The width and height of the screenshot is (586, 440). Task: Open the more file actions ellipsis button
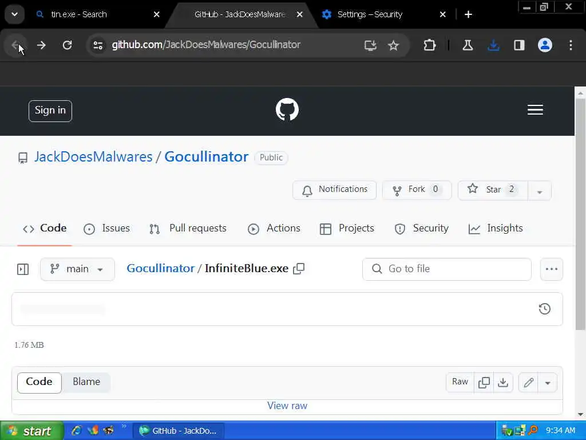tap(551, 269)
